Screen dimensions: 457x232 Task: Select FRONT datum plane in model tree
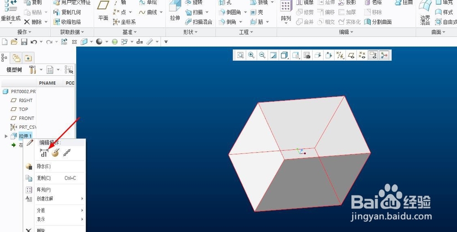23,118
